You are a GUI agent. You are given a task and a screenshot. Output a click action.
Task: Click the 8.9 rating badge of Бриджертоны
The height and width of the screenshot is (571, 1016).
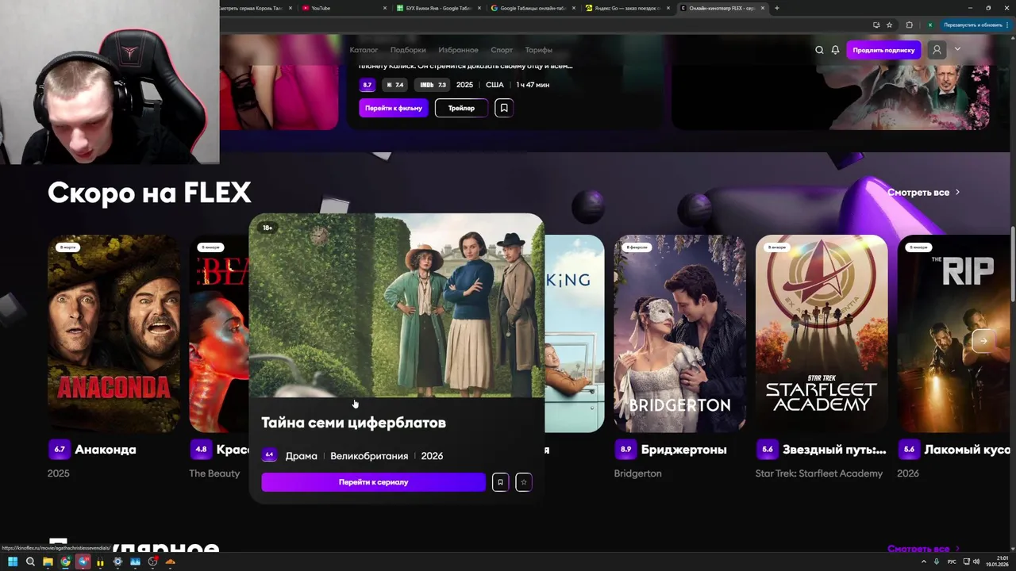(x=625, y=450)
